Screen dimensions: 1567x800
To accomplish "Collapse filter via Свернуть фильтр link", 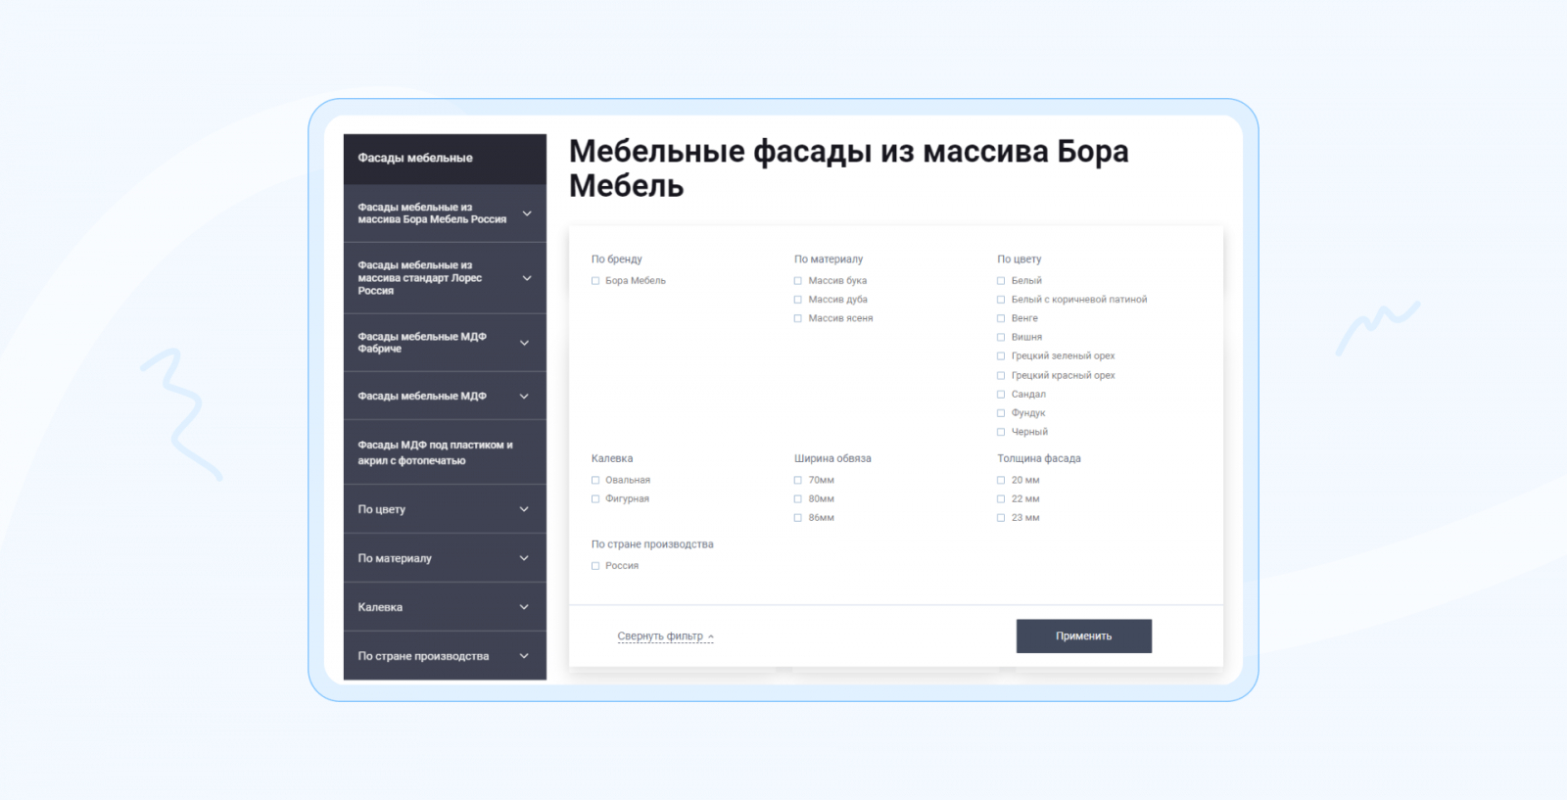I will 666,636.
